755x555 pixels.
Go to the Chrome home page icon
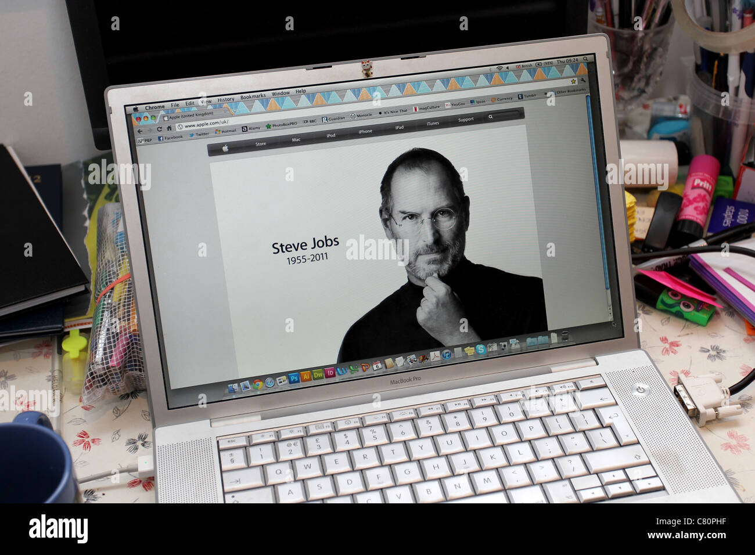point(169,128)
